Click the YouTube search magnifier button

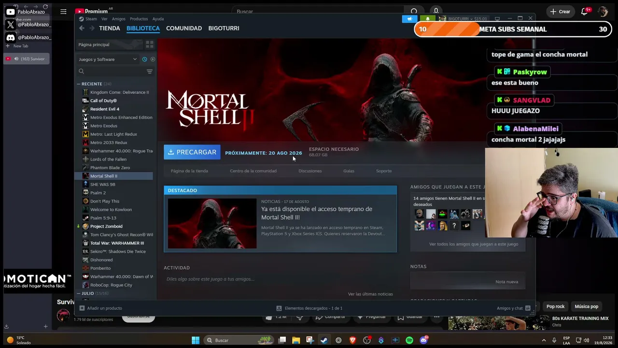click(414, 11)
